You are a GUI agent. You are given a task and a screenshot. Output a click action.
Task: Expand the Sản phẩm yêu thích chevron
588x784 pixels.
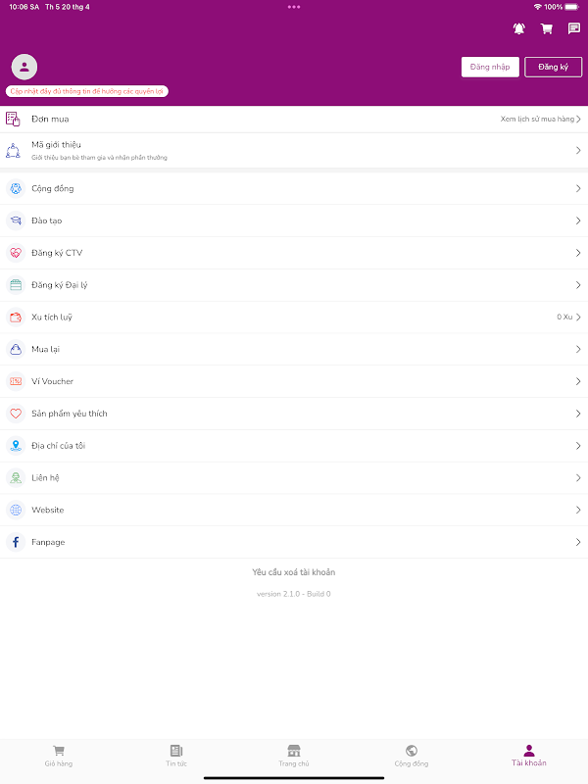click(578, 414)
